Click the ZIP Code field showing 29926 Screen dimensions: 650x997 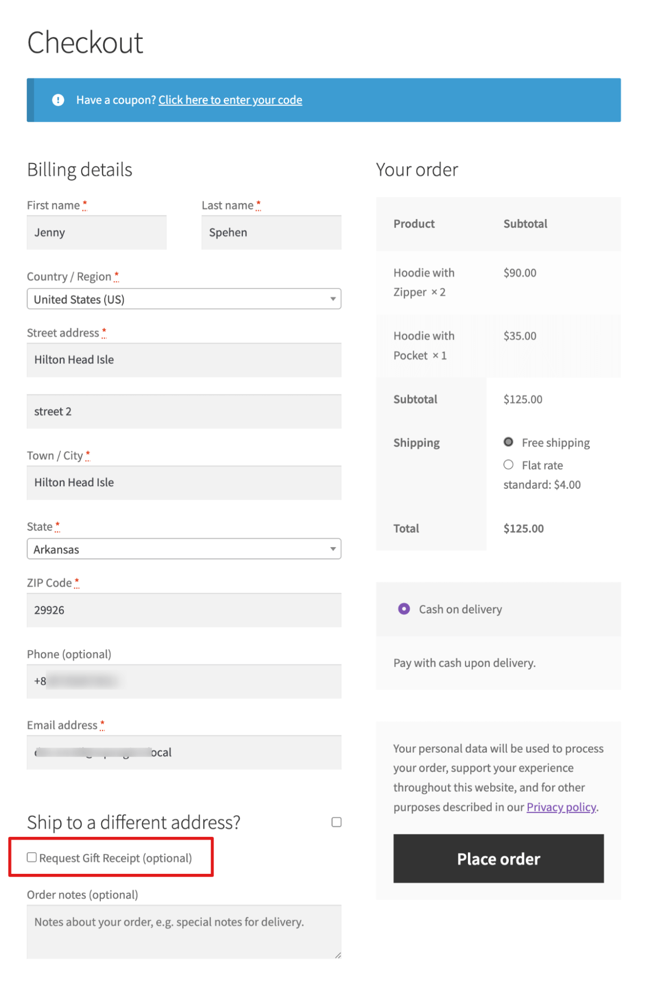[183, 609]
